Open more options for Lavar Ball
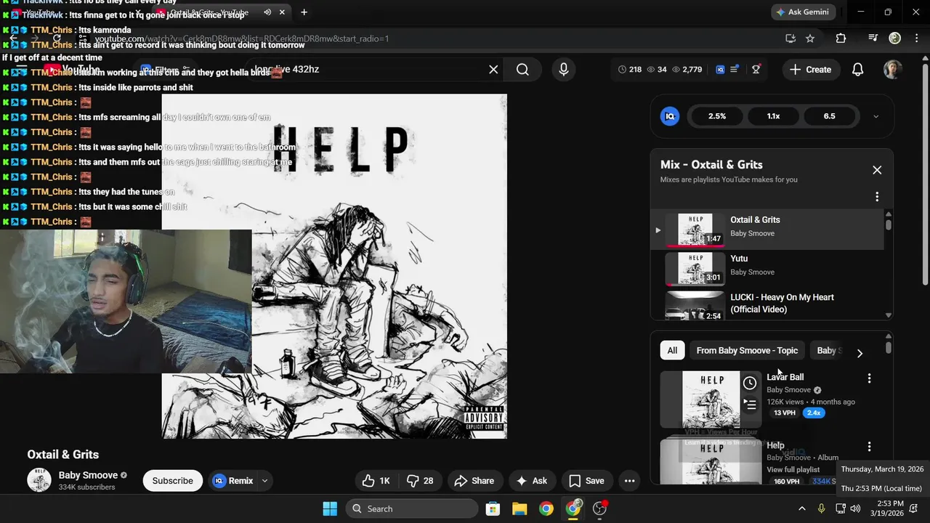Screen dimensions: 930x523 click(869, 378)
